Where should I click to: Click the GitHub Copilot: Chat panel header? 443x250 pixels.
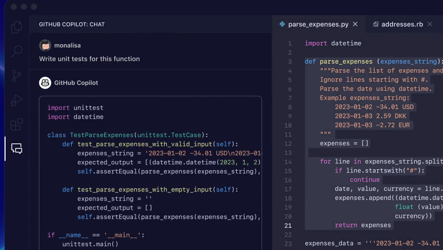point(72,24)
